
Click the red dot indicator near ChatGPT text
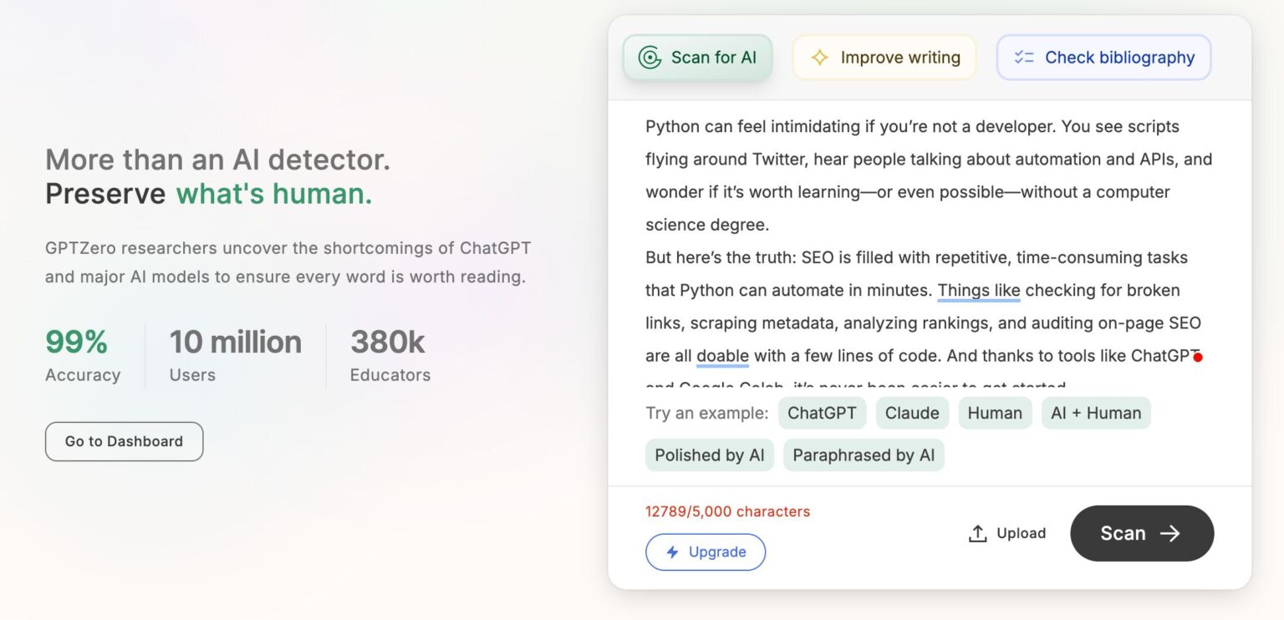tap(1199, 356)
